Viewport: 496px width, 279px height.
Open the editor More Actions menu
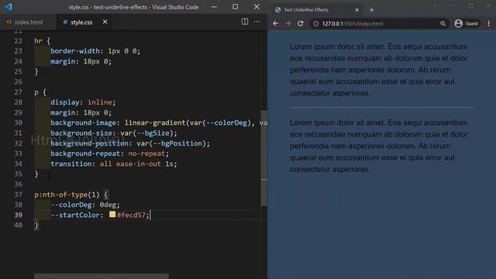[x=257, y=22]
